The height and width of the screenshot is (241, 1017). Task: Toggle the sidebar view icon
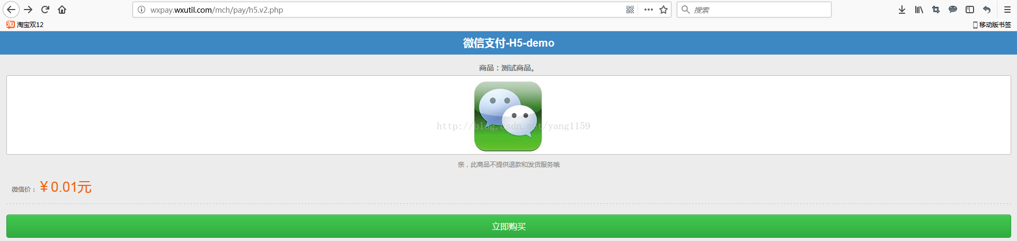pyautogui.click(x=970, y=10)
